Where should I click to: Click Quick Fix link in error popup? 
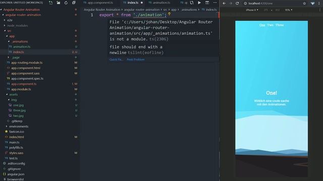[116, 59]
